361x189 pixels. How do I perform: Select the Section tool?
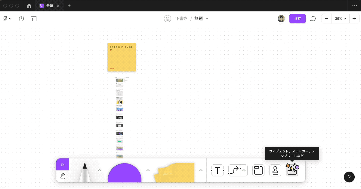click(x=258, y=170)
